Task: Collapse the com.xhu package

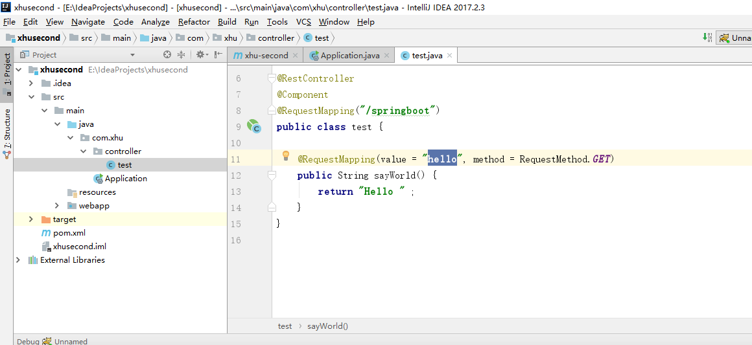Action: pyautogui.click(x=70, y=137)
